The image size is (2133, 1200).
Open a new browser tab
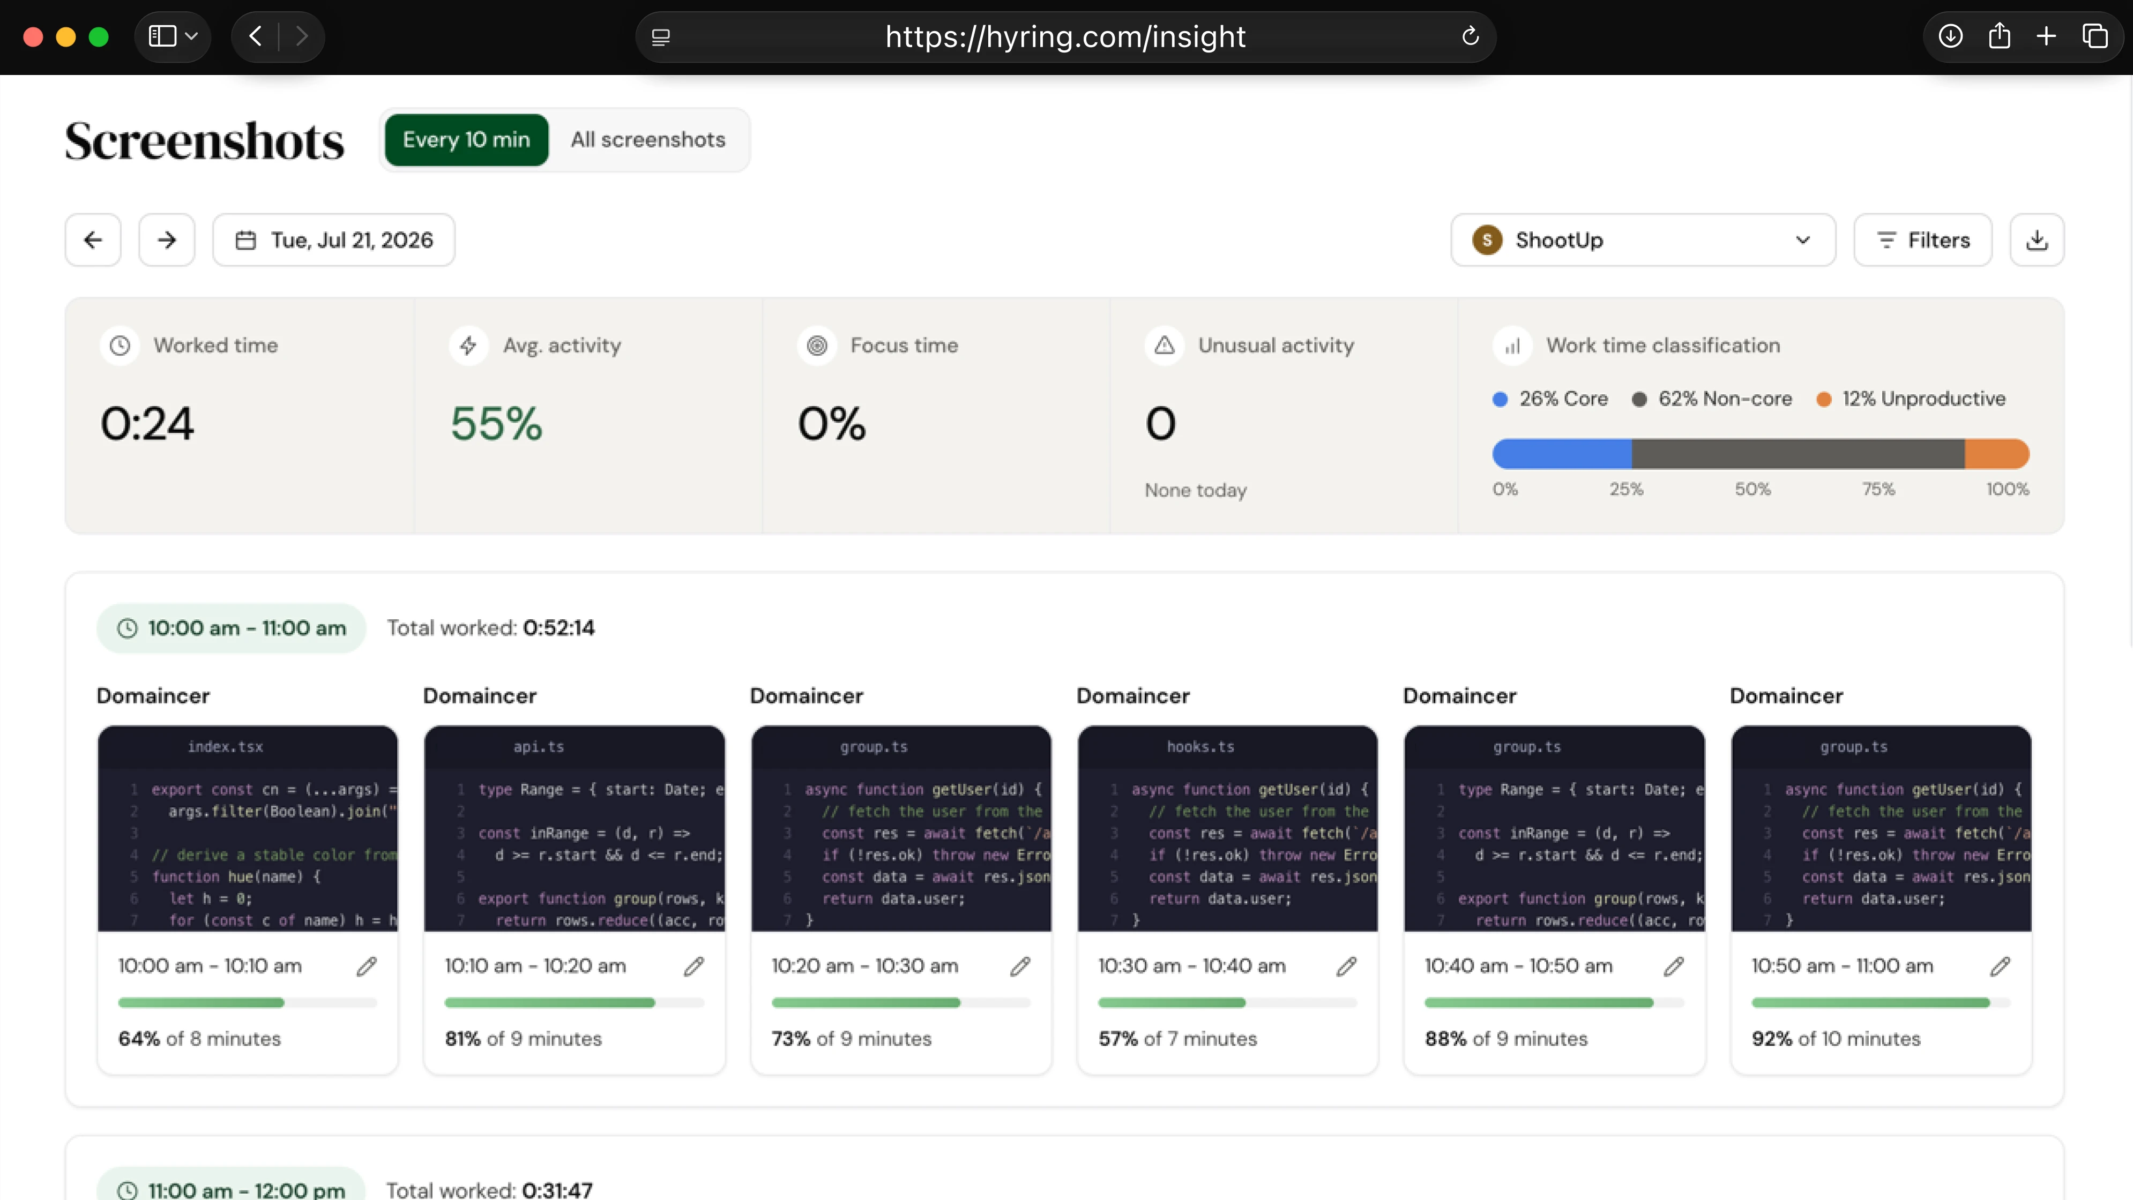[2046, 36]
